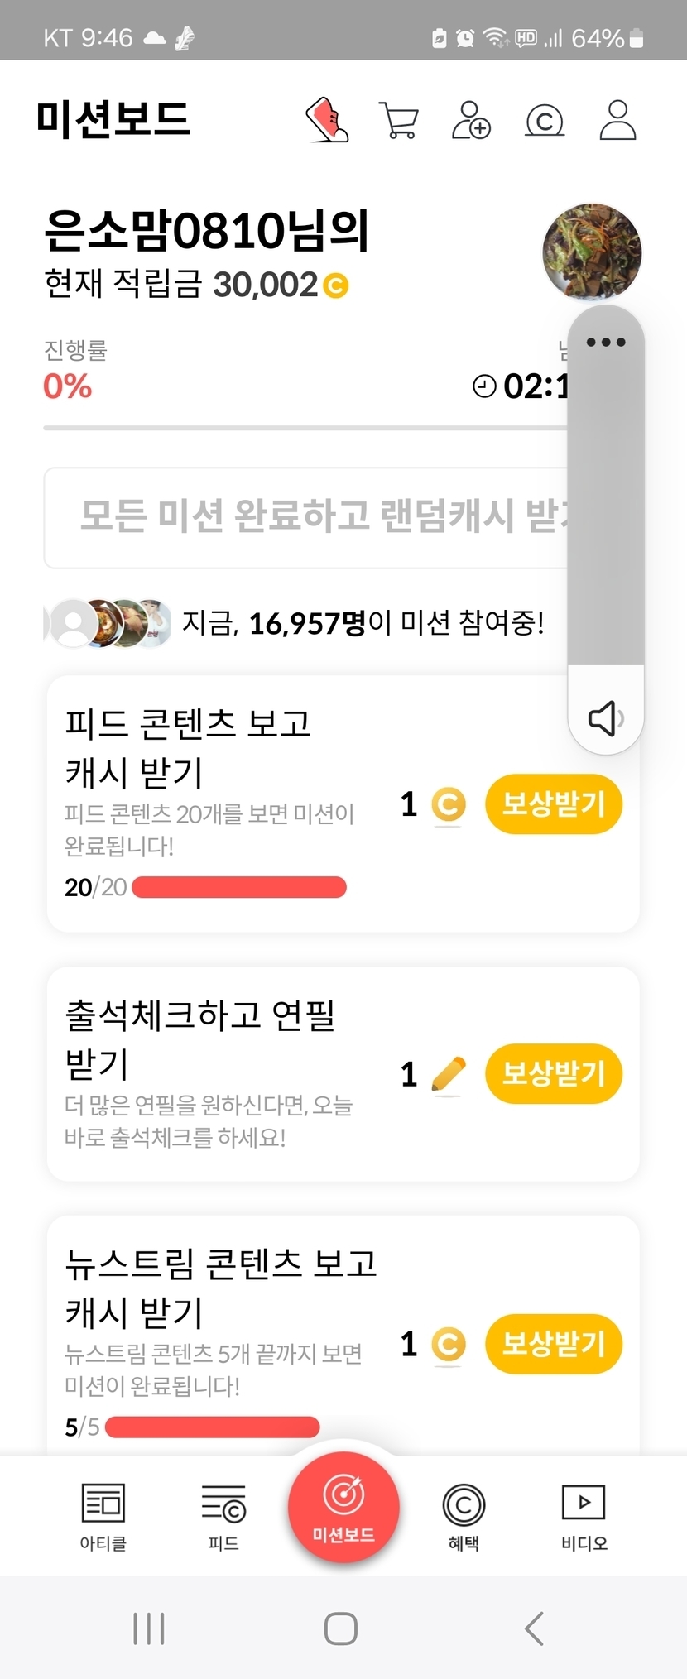Screen dimensions: 687x1679
Task: Tap the 모든 미션 완료하고 랜덤캐시 받기 button
Action: coord(306,517)
